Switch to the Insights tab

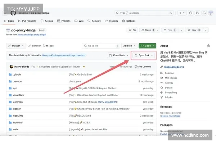coord(112,21)
